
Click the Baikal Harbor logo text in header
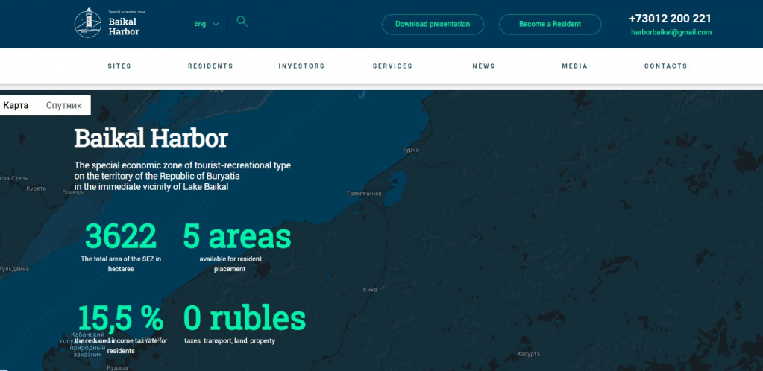tap(124, 26)
